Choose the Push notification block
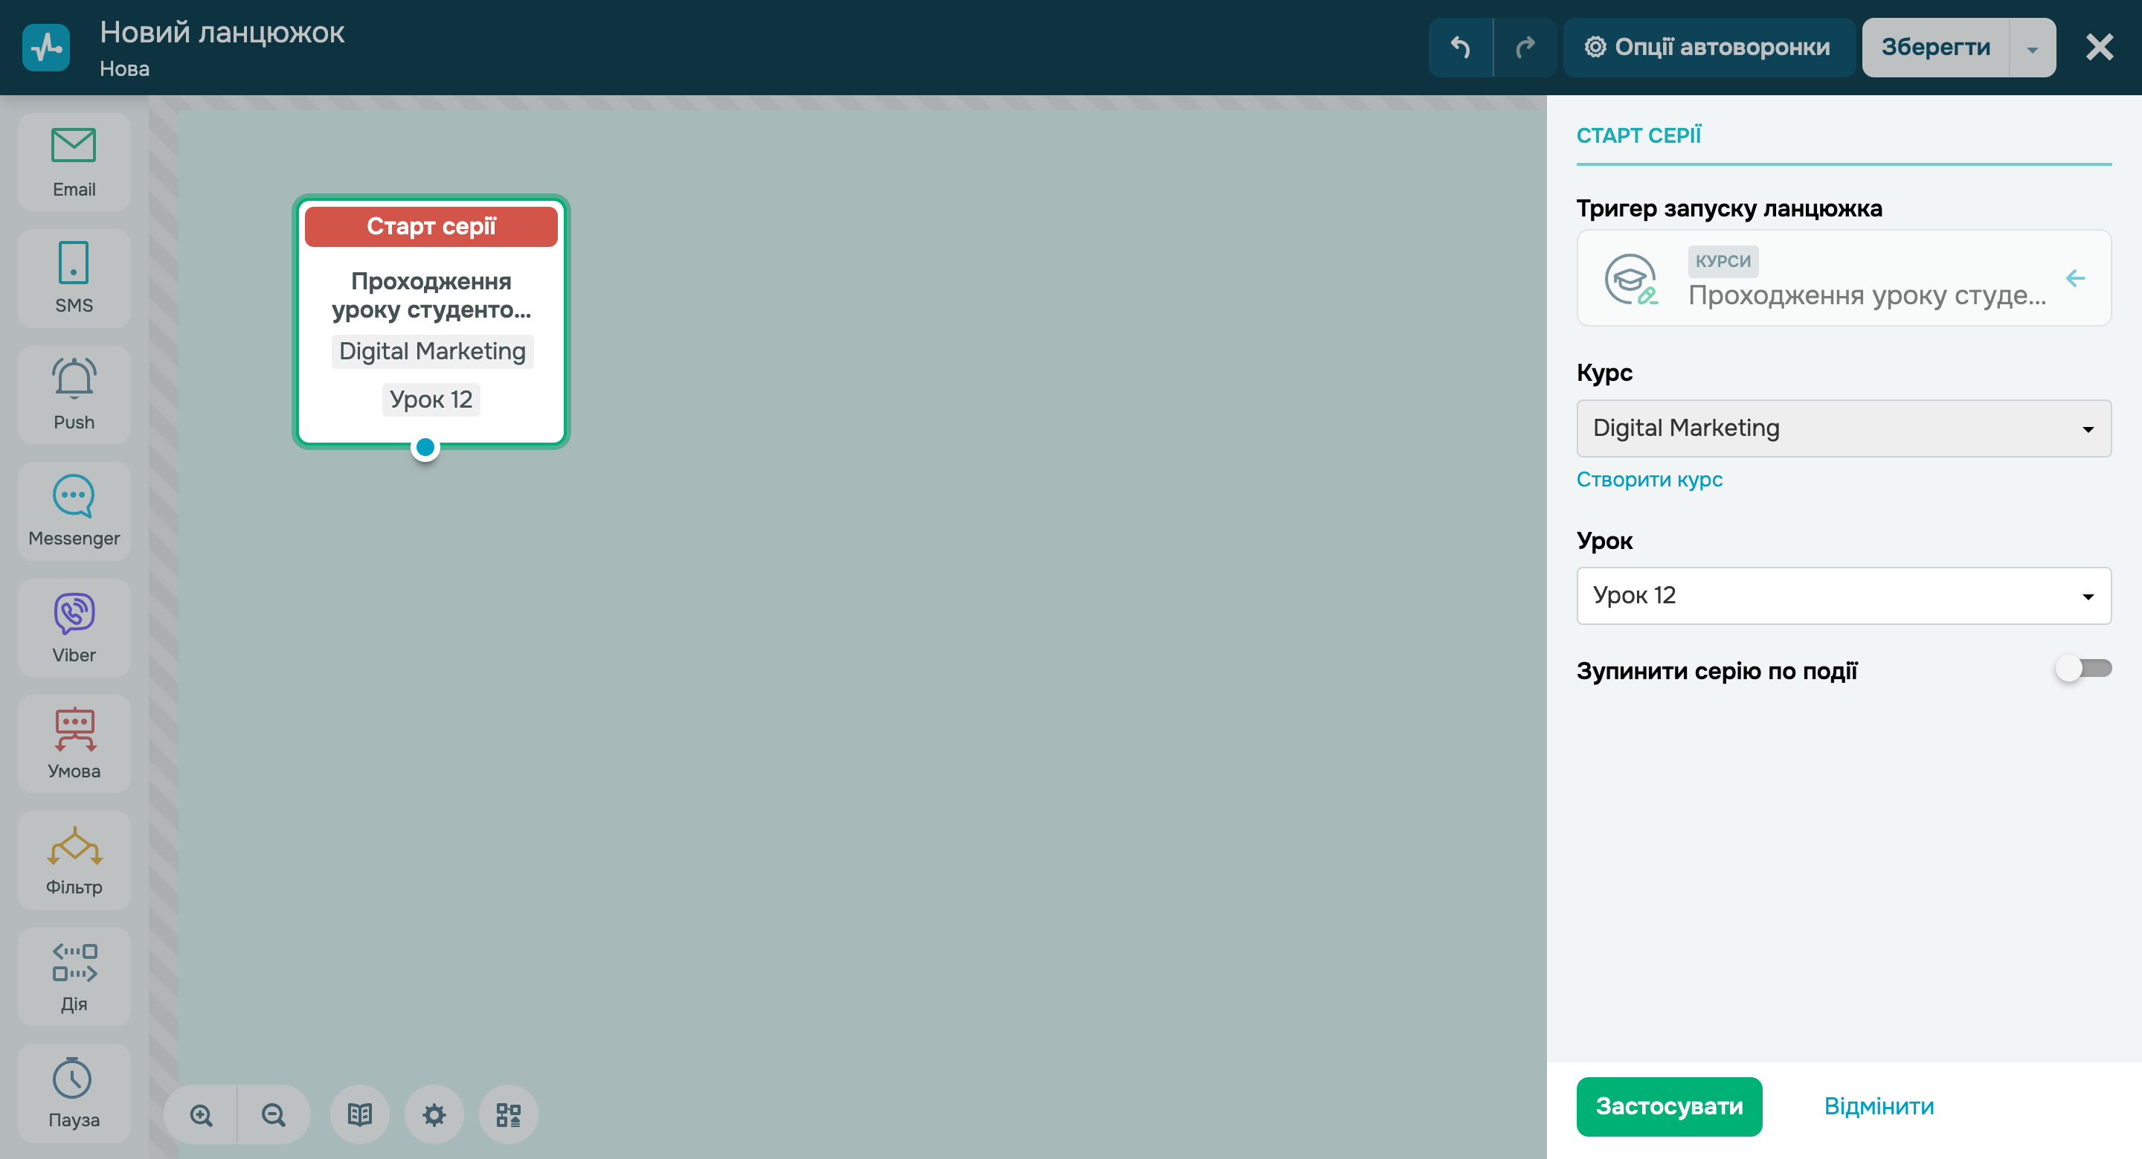Viewport: 2142px width, 1159px height. point(74,395)
